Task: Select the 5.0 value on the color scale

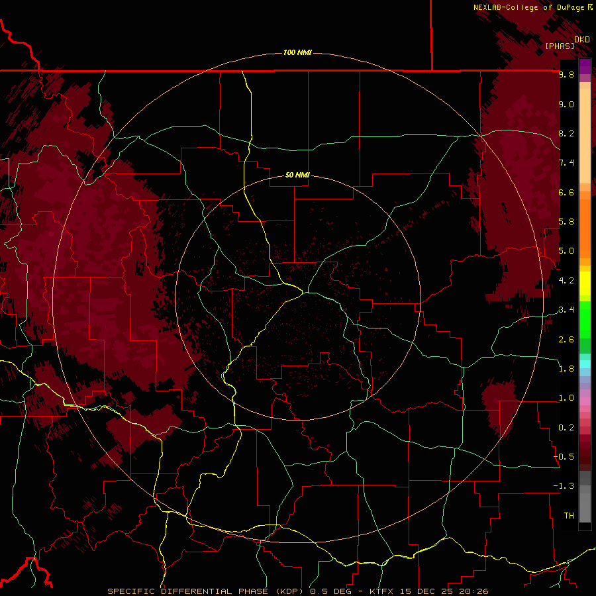Action: (x=566, y=251)
